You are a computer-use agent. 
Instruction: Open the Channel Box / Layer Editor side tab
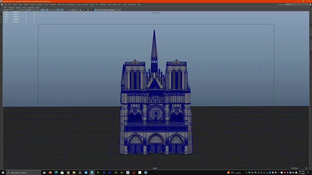311,16
